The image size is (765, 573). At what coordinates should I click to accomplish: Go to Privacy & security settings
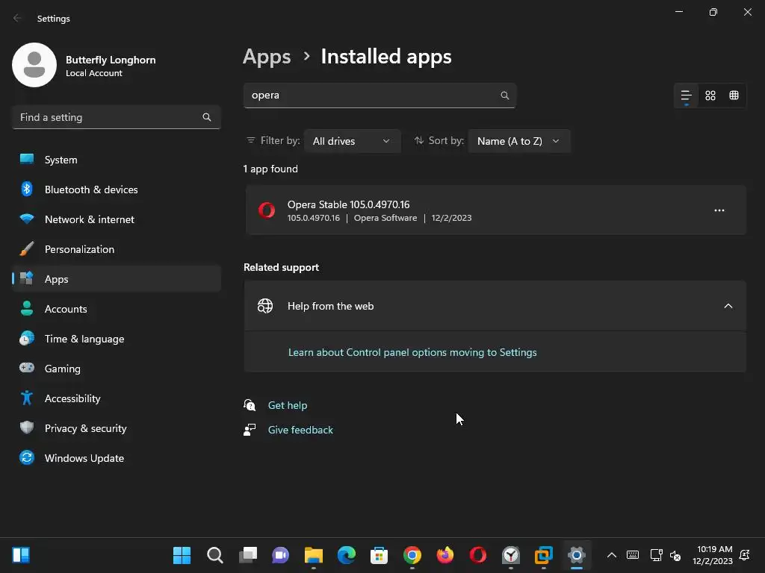tap(85, 428)
